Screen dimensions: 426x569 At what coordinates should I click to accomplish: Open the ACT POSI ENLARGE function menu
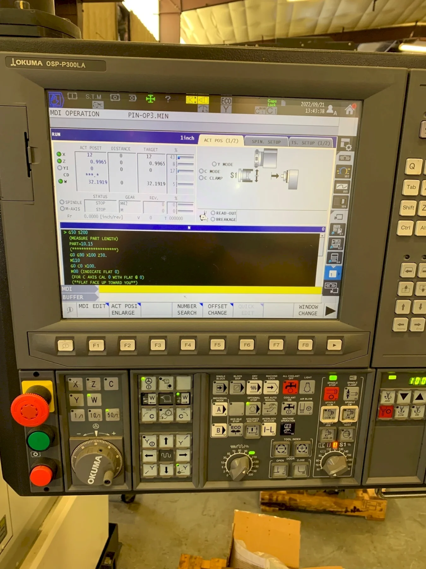125,309
